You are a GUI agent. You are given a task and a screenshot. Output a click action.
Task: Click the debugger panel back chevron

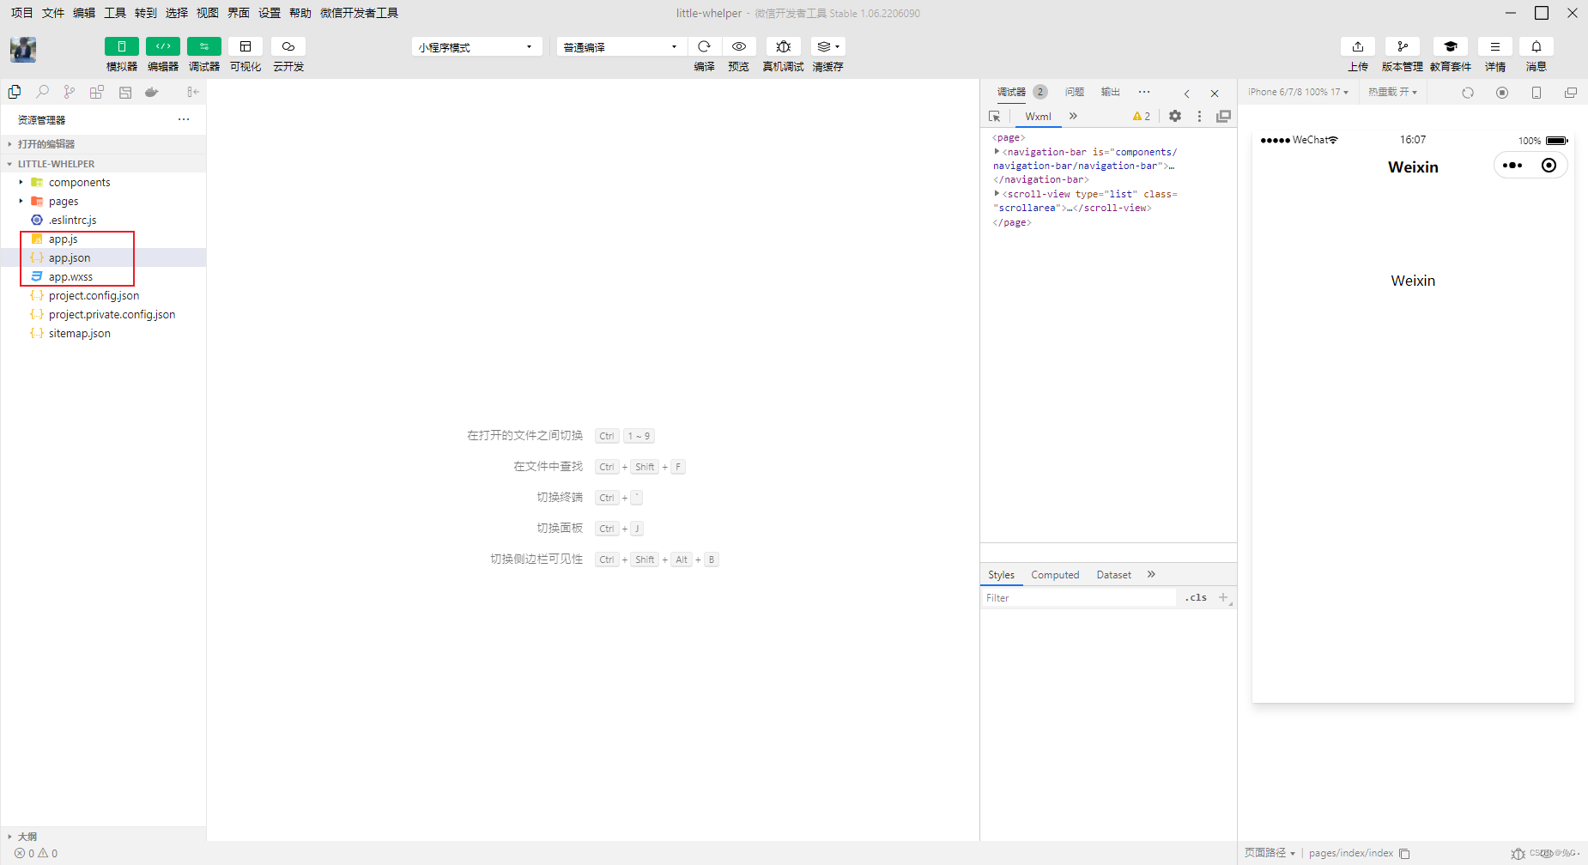pyautogui.click(x=1187, y=94)
